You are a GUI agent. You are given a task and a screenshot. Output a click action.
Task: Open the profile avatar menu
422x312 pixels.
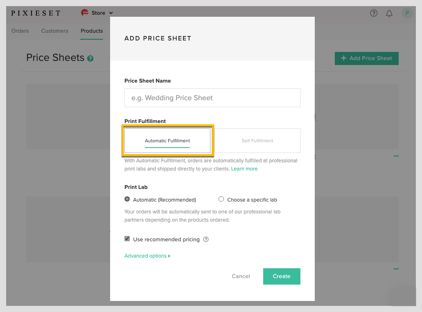coord(407,13)
